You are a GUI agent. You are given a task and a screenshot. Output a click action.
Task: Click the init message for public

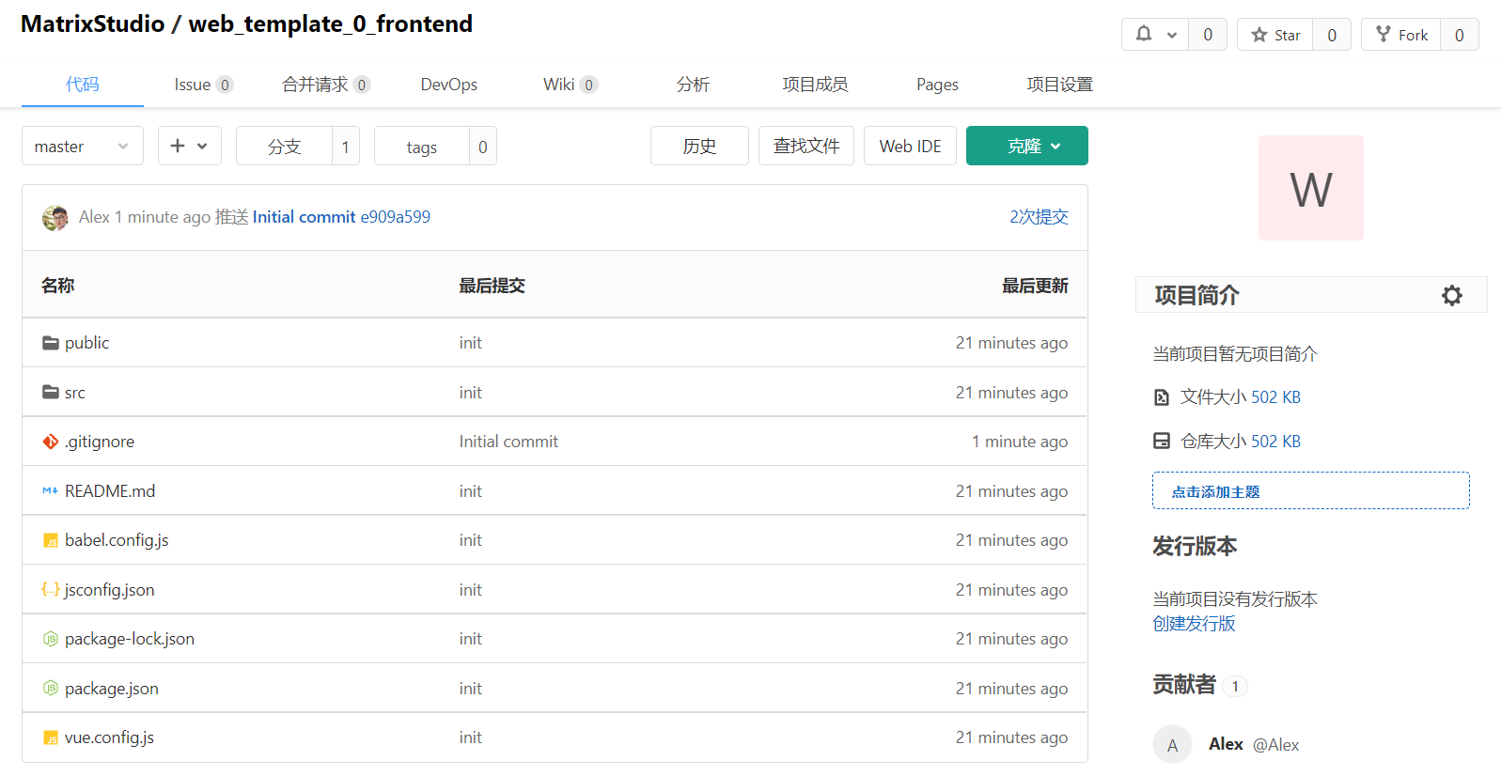coord(470,343)
